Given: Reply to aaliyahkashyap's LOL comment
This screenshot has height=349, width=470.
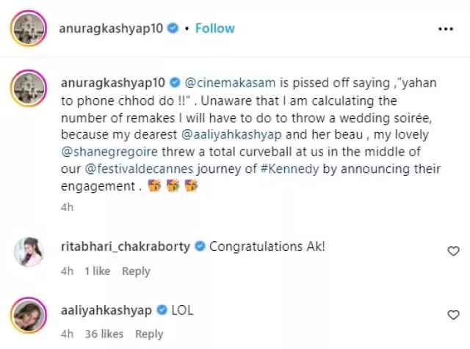Looking at the screenshot, I should point(149,334).
